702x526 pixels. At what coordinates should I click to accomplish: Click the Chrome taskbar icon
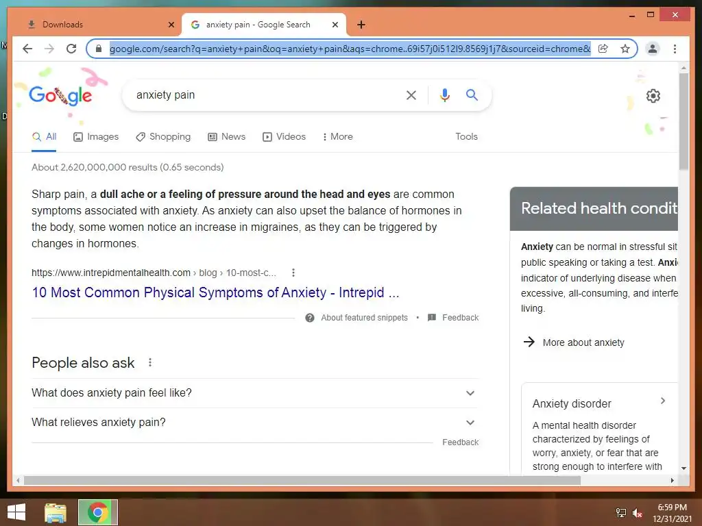coord(98,512)
